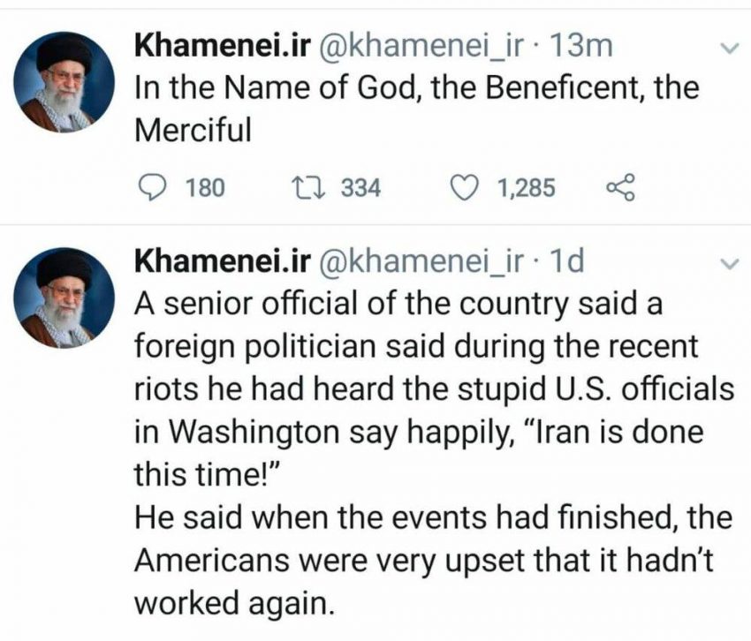Click the 334 retweets count

tap(360, 187)
